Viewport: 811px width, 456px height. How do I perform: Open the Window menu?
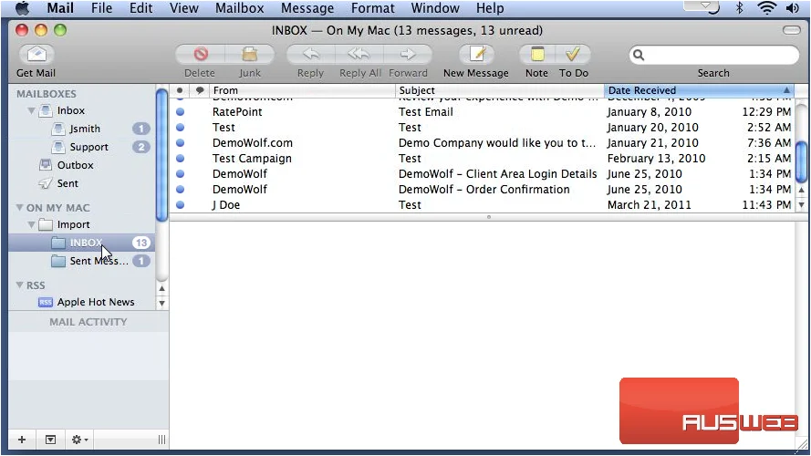435,8
